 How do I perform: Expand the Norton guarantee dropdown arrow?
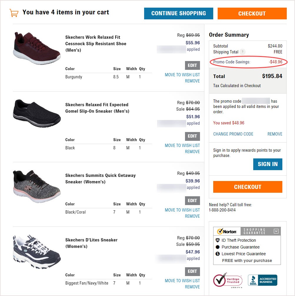(x=276, y=231)
